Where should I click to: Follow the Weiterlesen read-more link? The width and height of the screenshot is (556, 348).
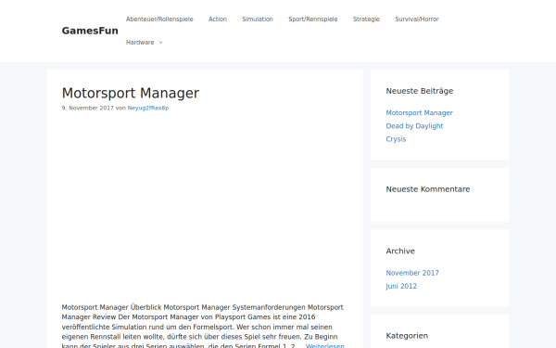point(325,346)
